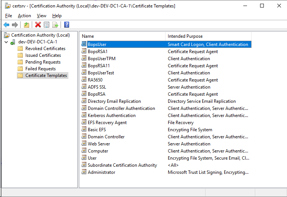
Task: Select the Pending Requests folder
Action: tap(43, 62)
